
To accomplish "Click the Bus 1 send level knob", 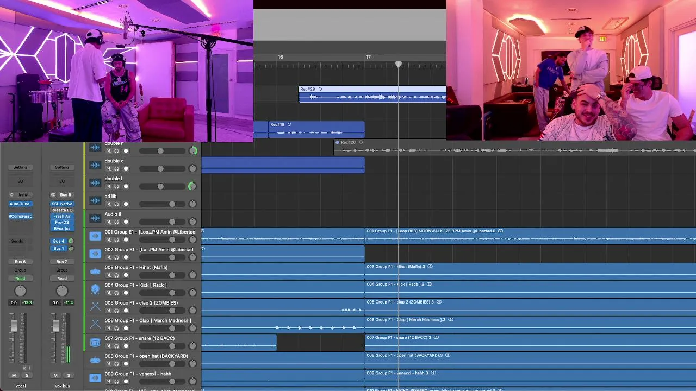I will tap(71, 249).
